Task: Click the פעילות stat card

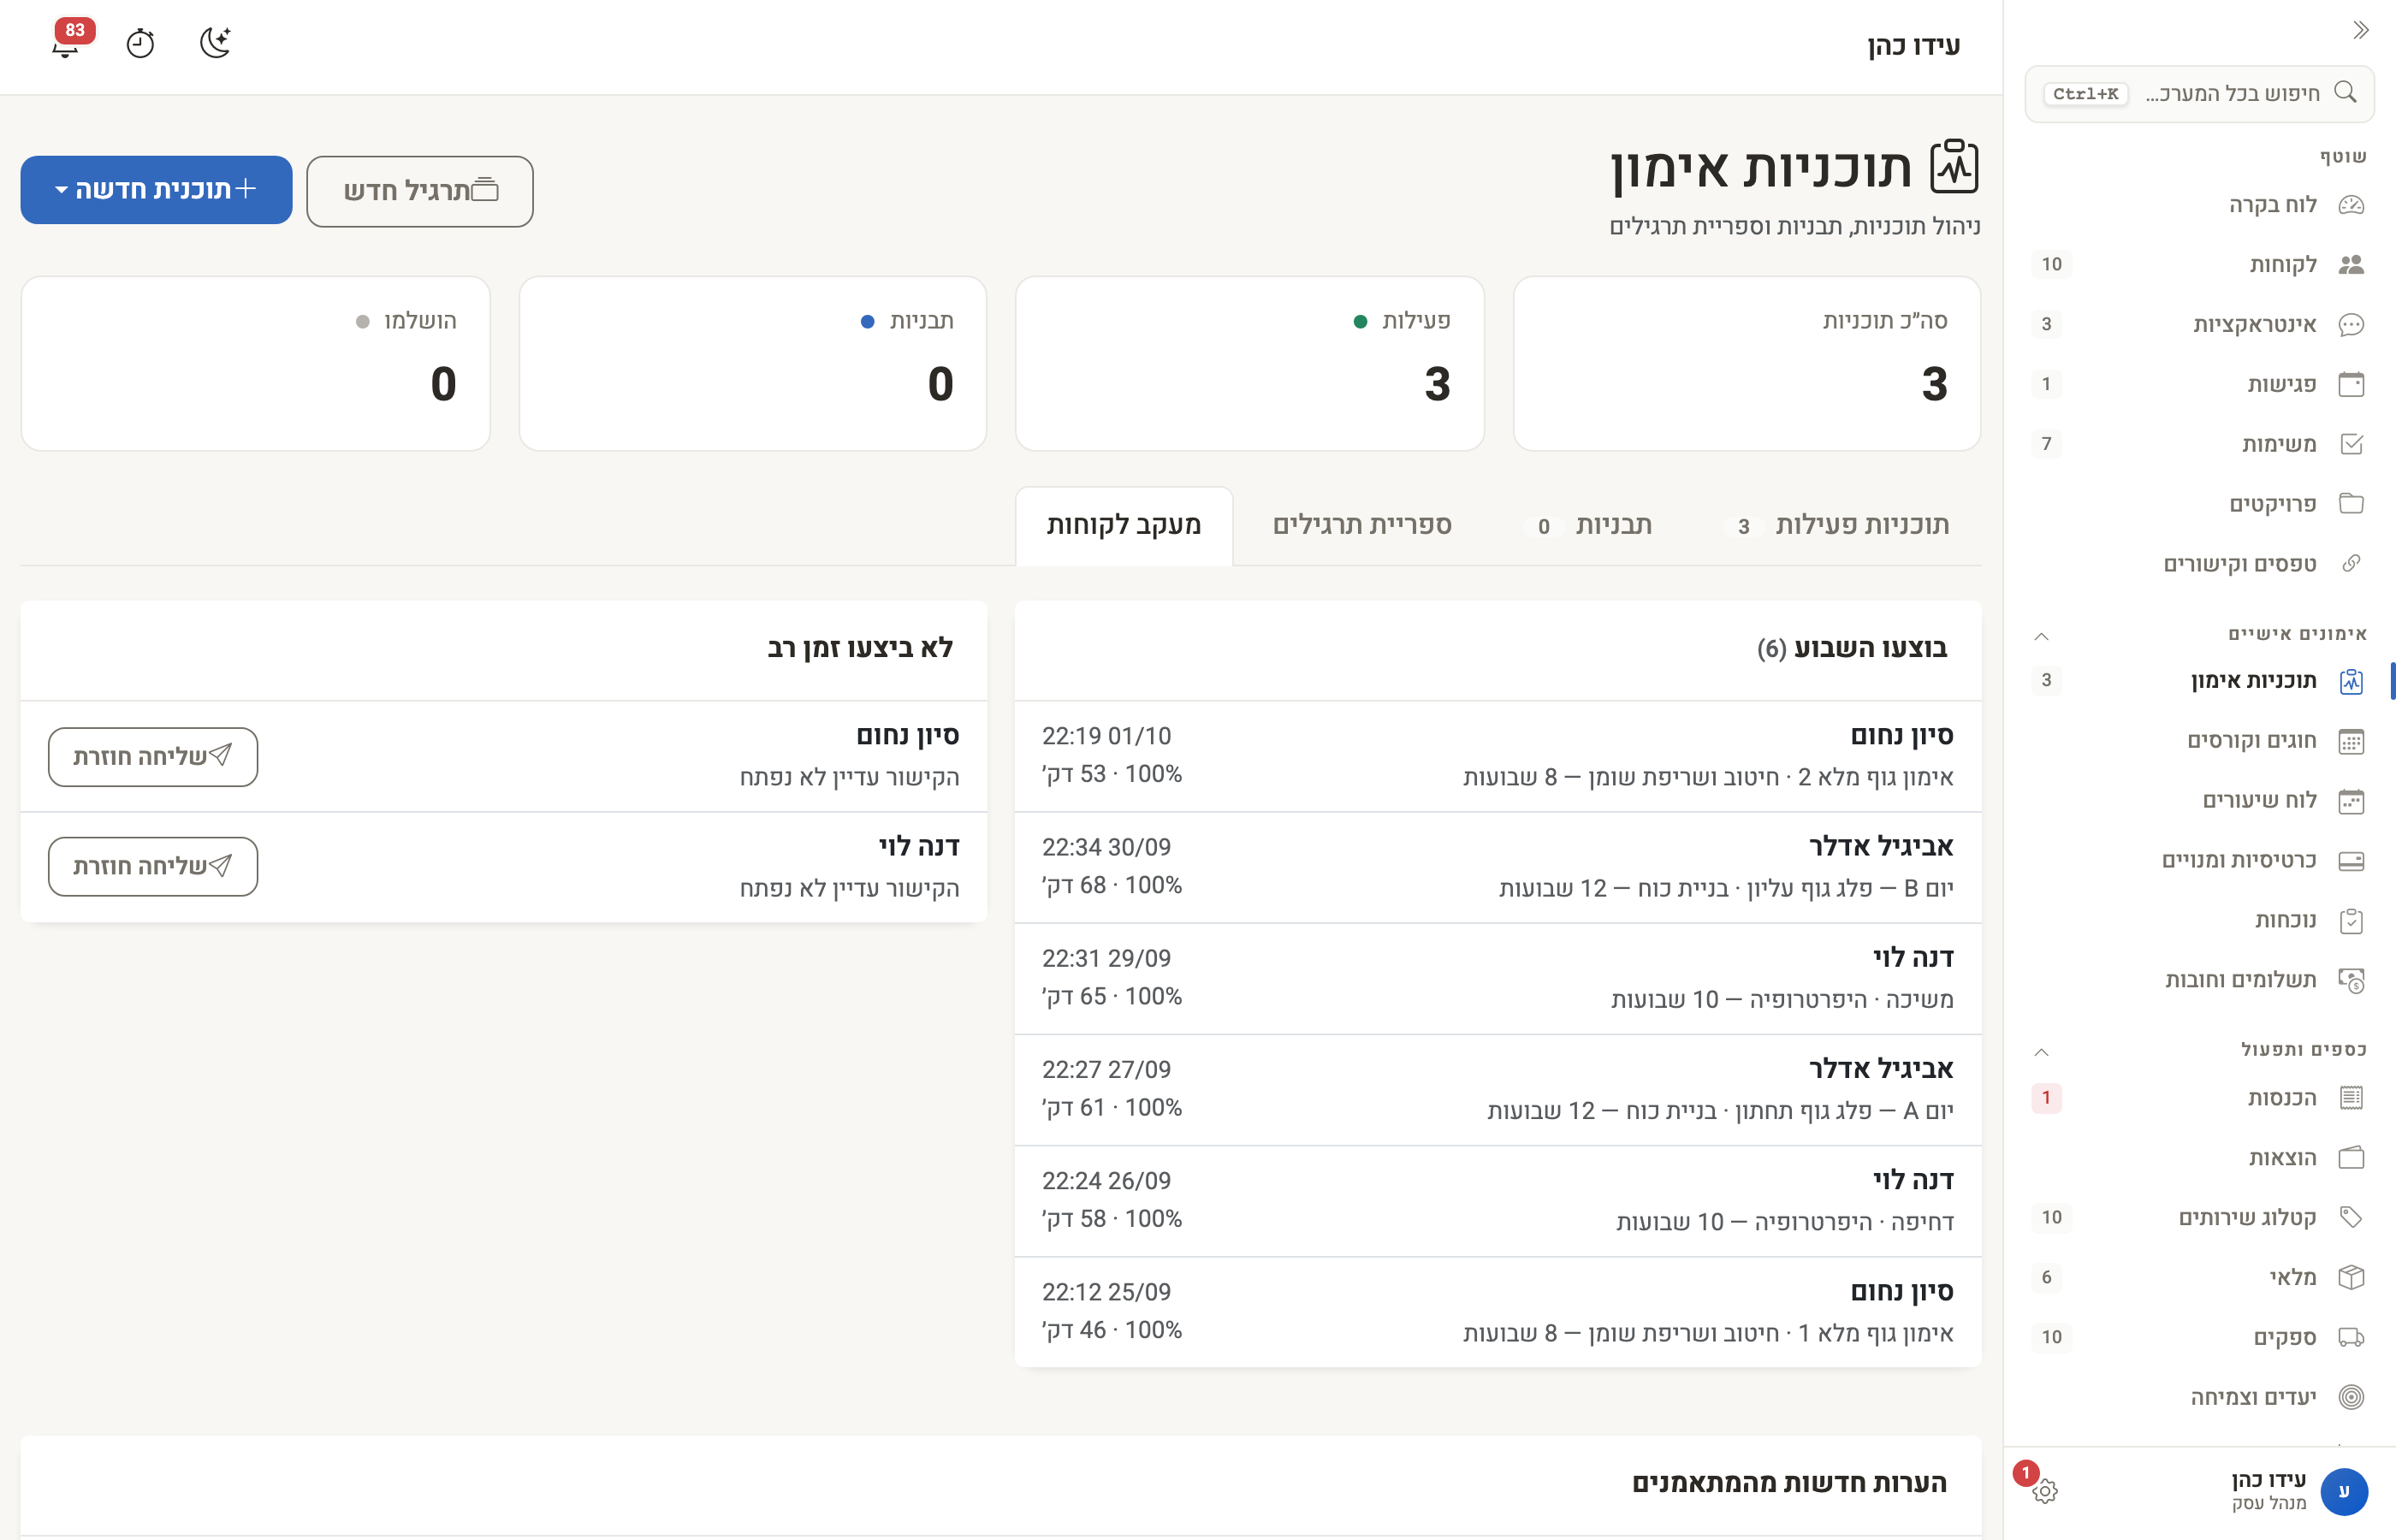Action: pos(1249,364)
